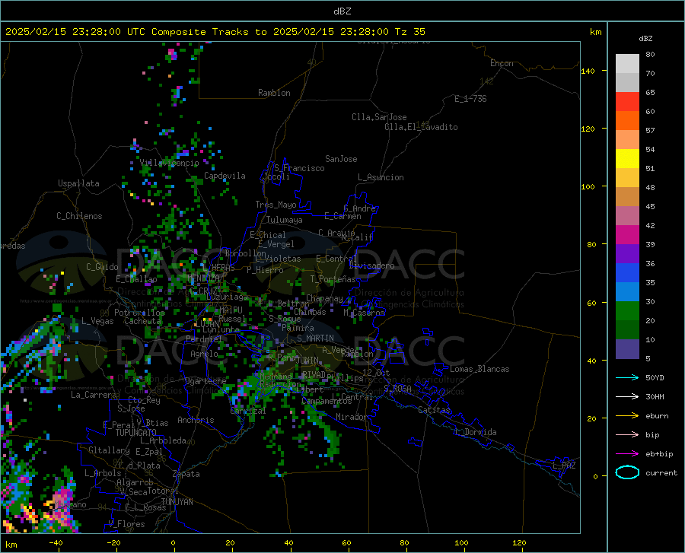Click the 'Uspallata' map label
This screenshot has width=685, height=553.
[x=78, y=183]
